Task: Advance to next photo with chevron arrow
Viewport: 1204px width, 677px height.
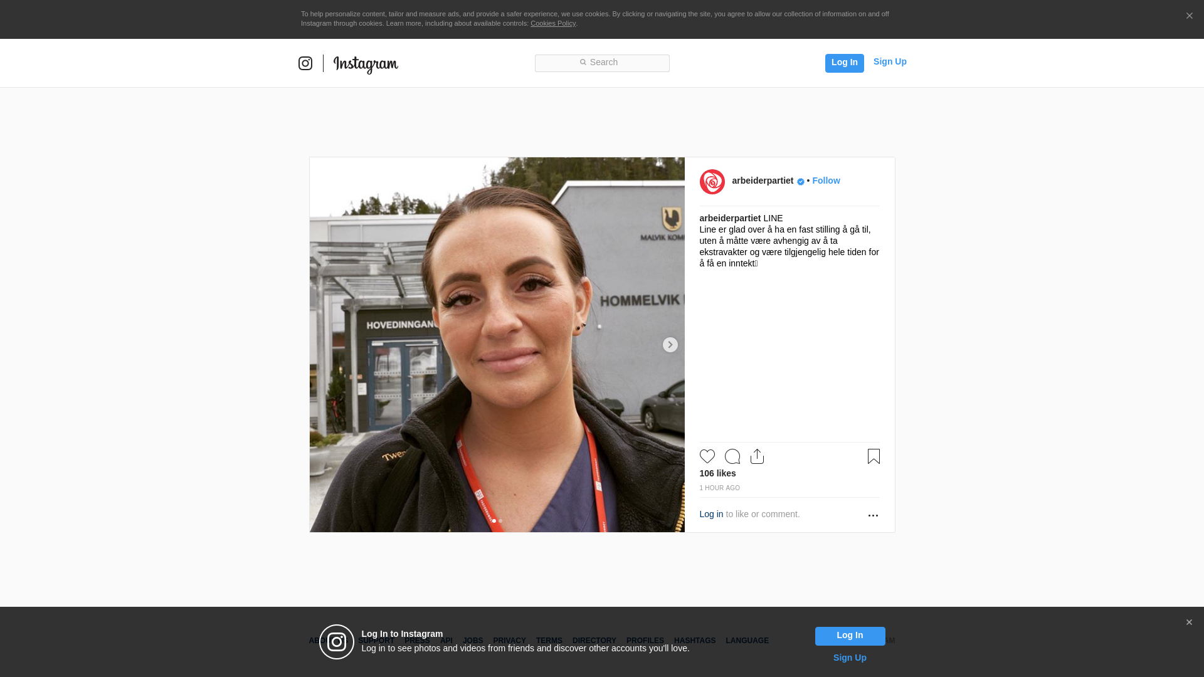Action: click(x=670, y=345)
